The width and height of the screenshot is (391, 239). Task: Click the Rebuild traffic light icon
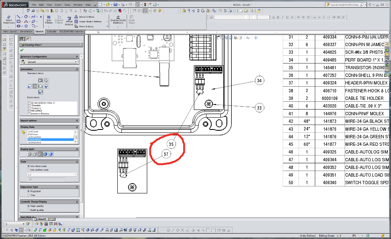[x=145, y=4]
